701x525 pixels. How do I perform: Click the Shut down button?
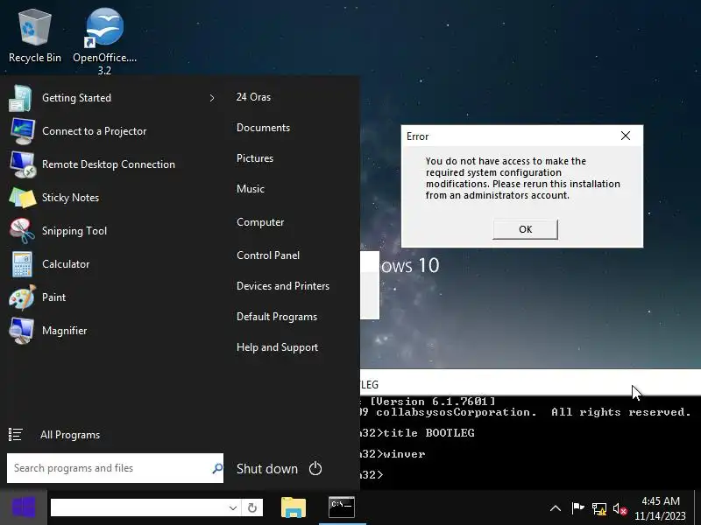[x=267, y=469]
